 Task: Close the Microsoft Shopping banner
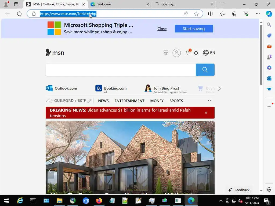tap(162, 29)
